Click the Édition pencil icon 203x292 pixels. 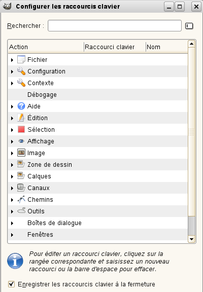(21, 118)
